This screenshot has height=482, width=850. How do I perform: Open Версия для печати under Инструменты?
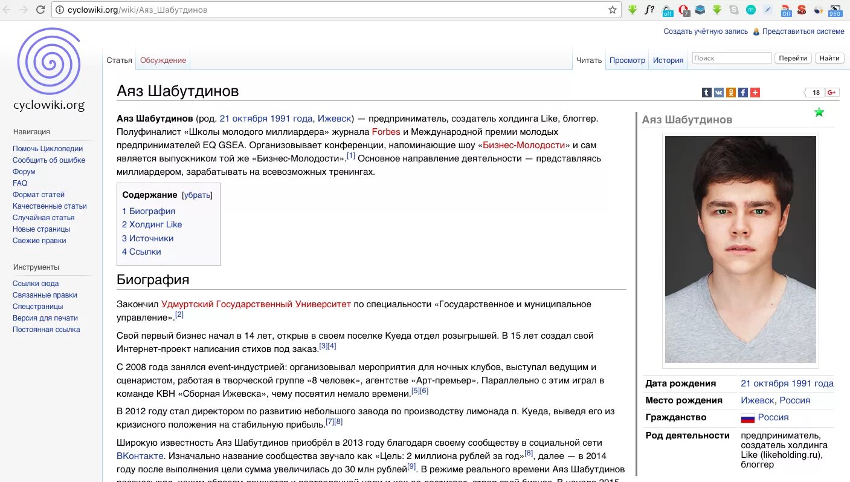45,318
